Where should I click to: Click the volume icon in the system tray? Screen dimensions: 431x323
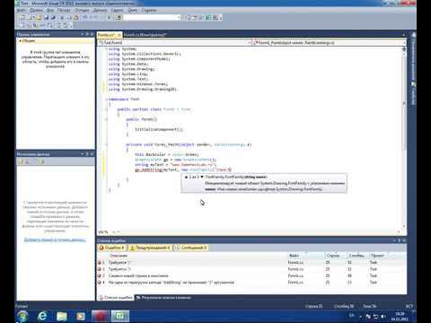(x=383, y=317)
